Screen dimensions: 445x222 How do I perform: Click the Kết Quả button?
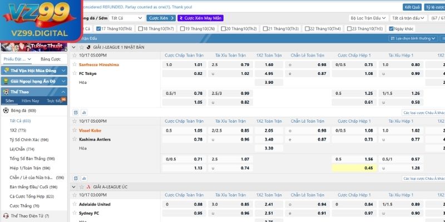[412, 7]
